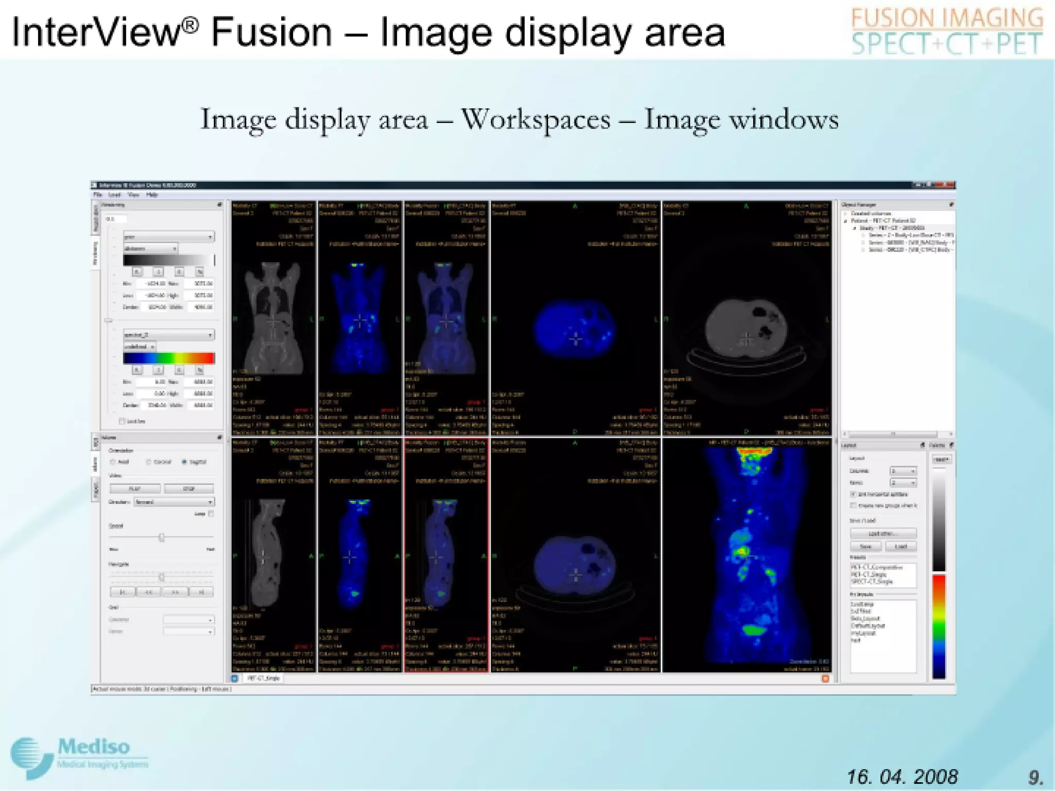Click percent icon button under spectral gradient
1055x791 pixels.
(x=200, y=370)
